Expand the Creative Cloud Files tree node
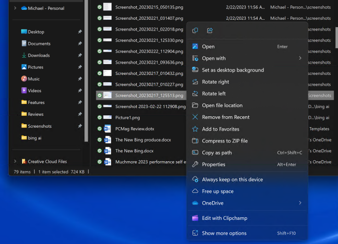 tap(15, 161)
